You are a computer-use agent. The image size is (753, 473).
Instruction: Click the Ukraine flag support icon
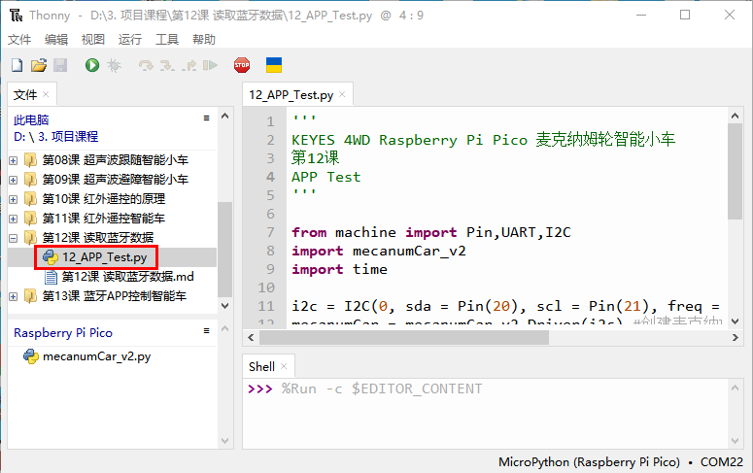pyautogui.click(x=274, y=65)
